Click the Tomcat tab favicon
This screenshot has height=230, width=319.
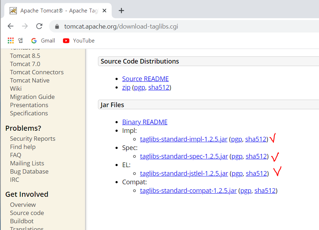[13, 11]
